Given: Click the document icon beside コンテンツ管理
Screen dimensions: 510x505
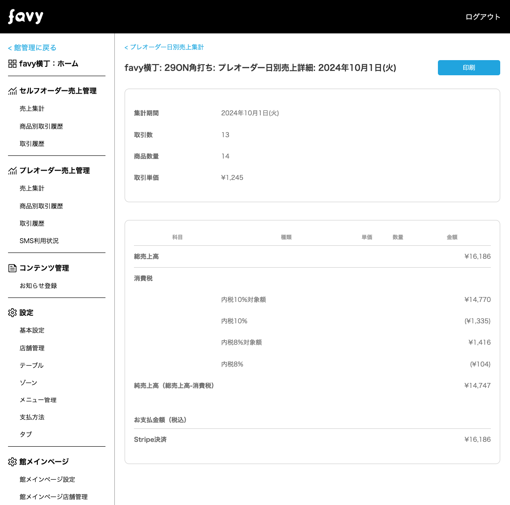Looking at the screenshot, I should (x=12, y=268).
